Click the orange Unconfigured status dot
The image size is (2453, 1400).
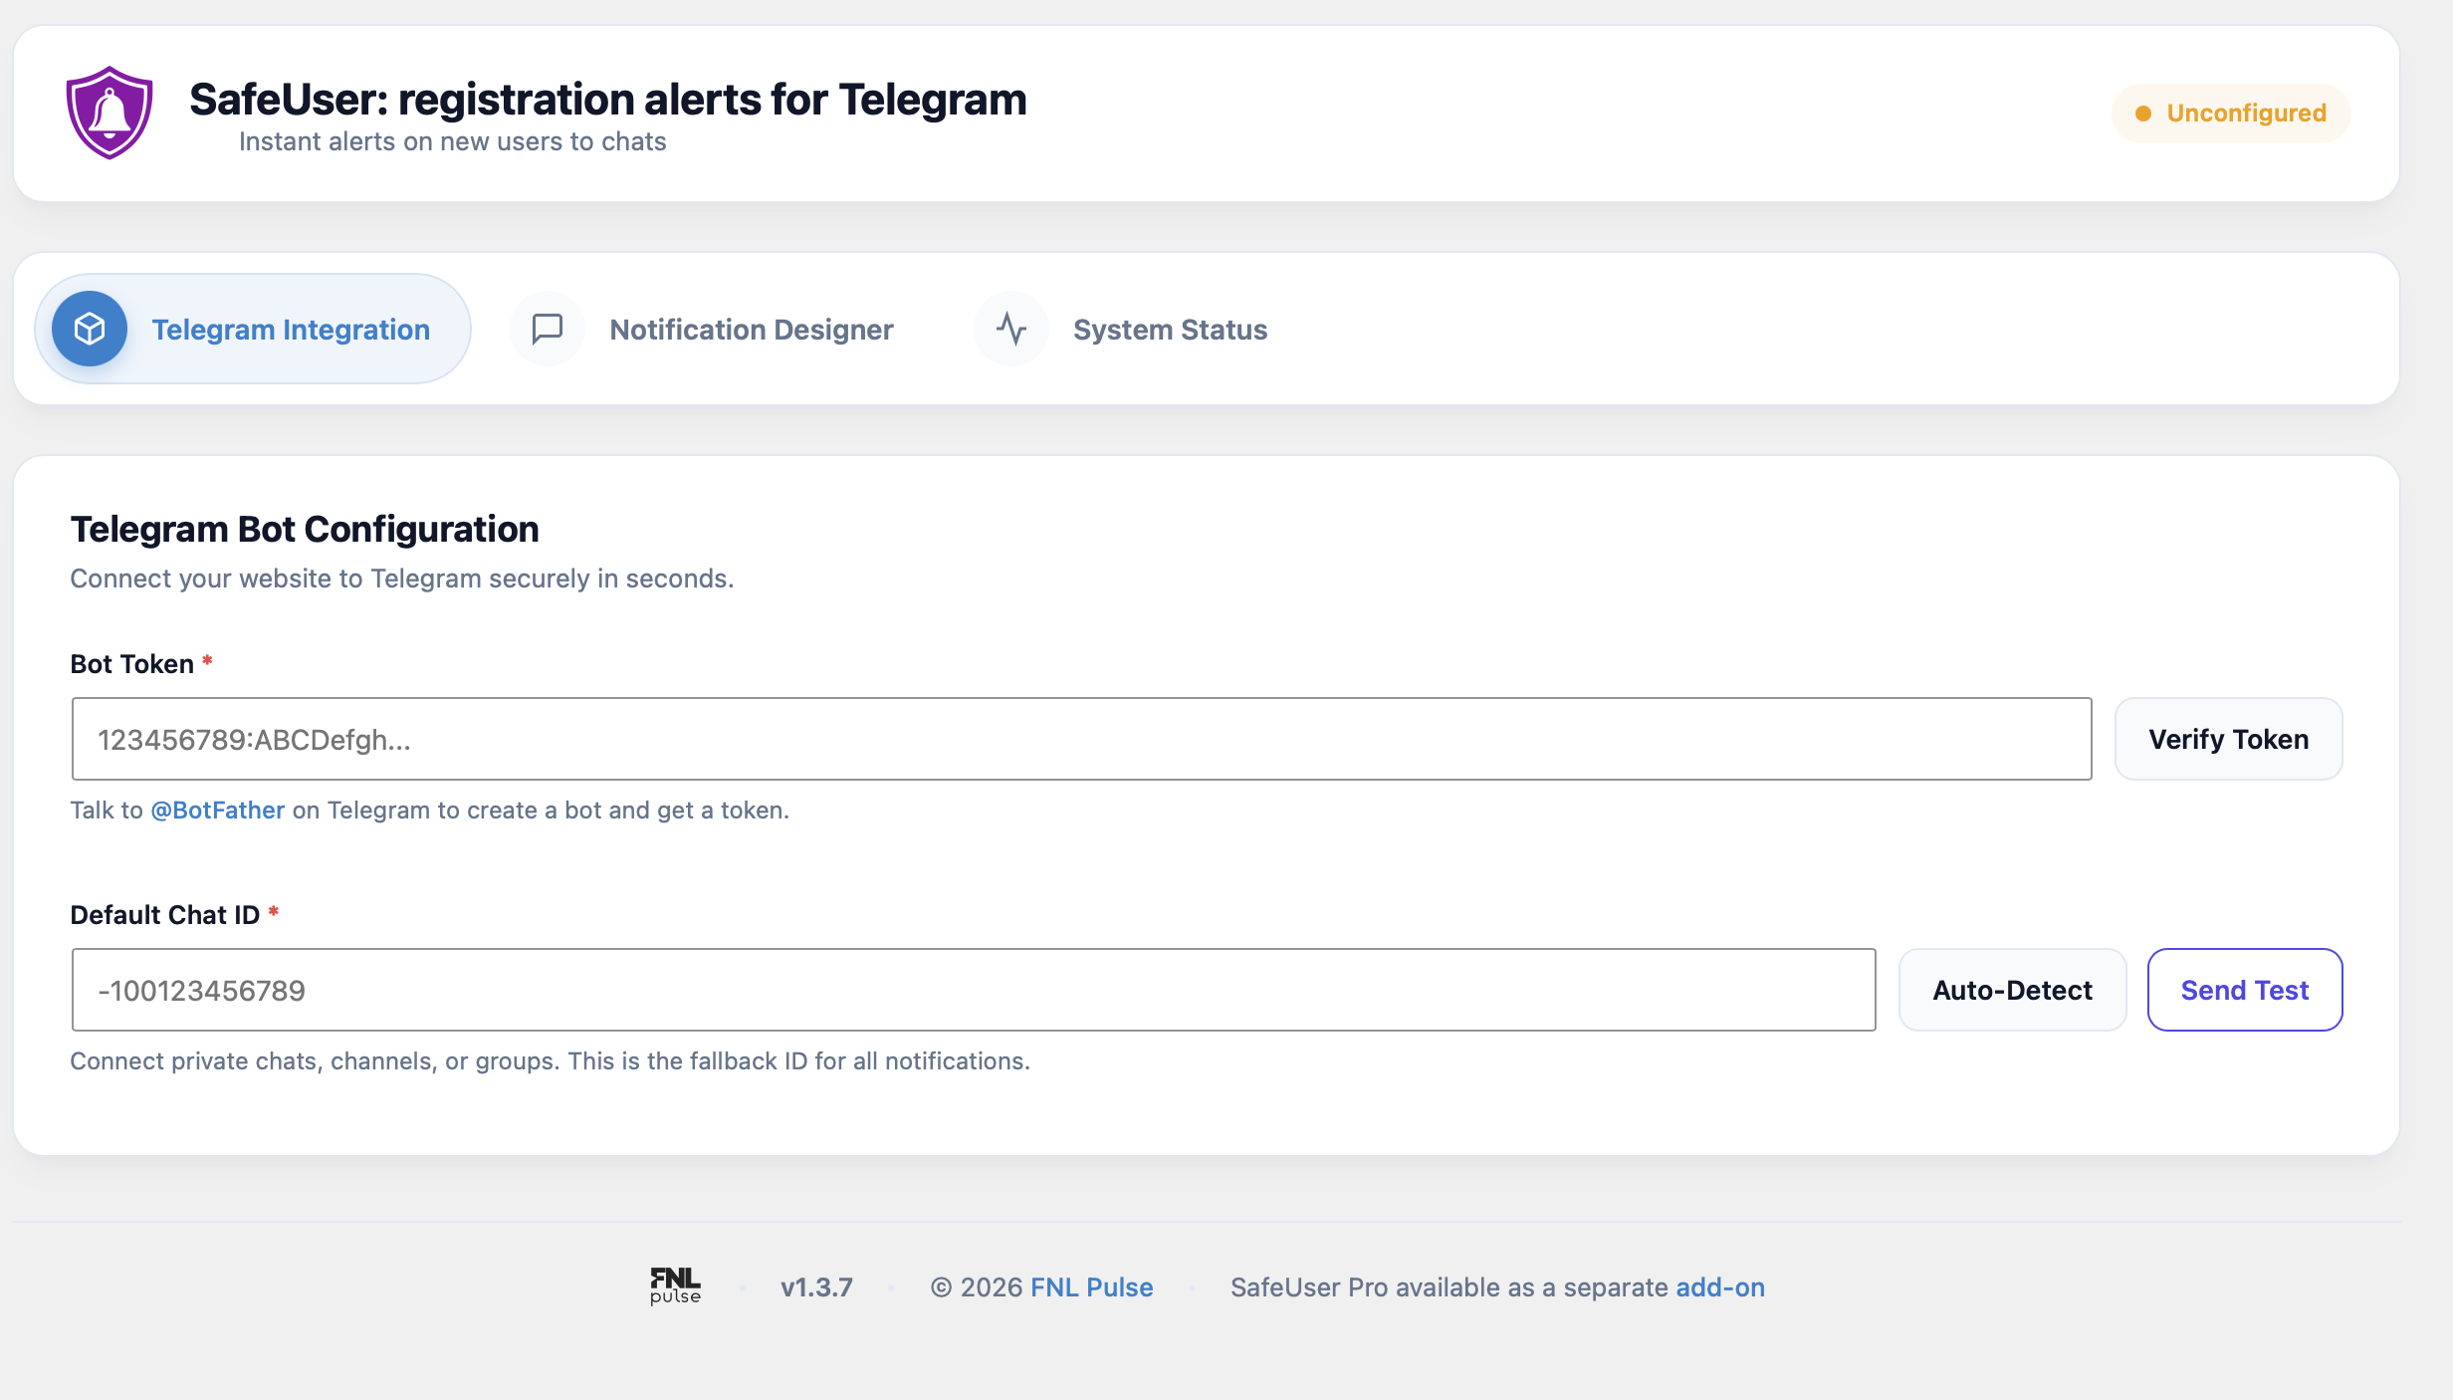point(2143,114)
